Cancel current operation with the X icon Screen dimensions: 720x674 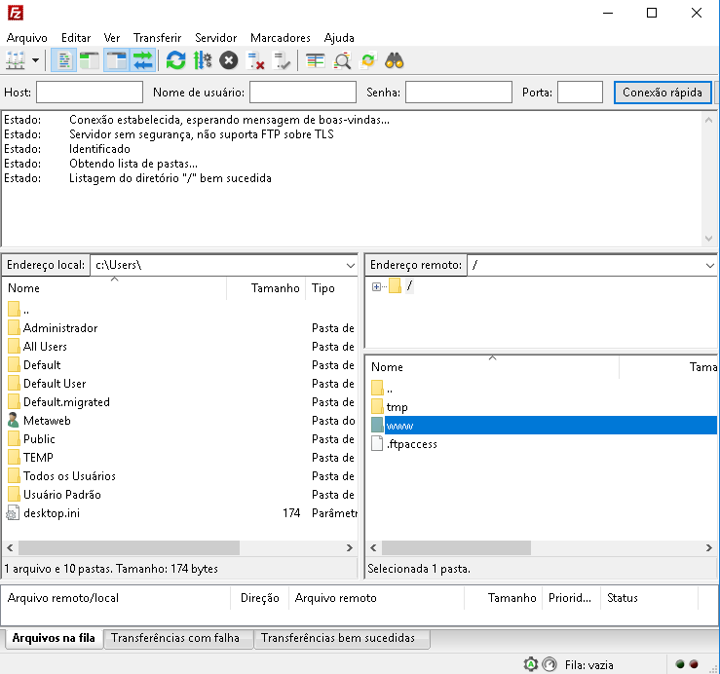[229, 60]
